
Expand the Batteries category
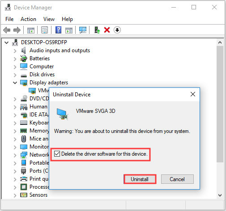coord(15,59)
